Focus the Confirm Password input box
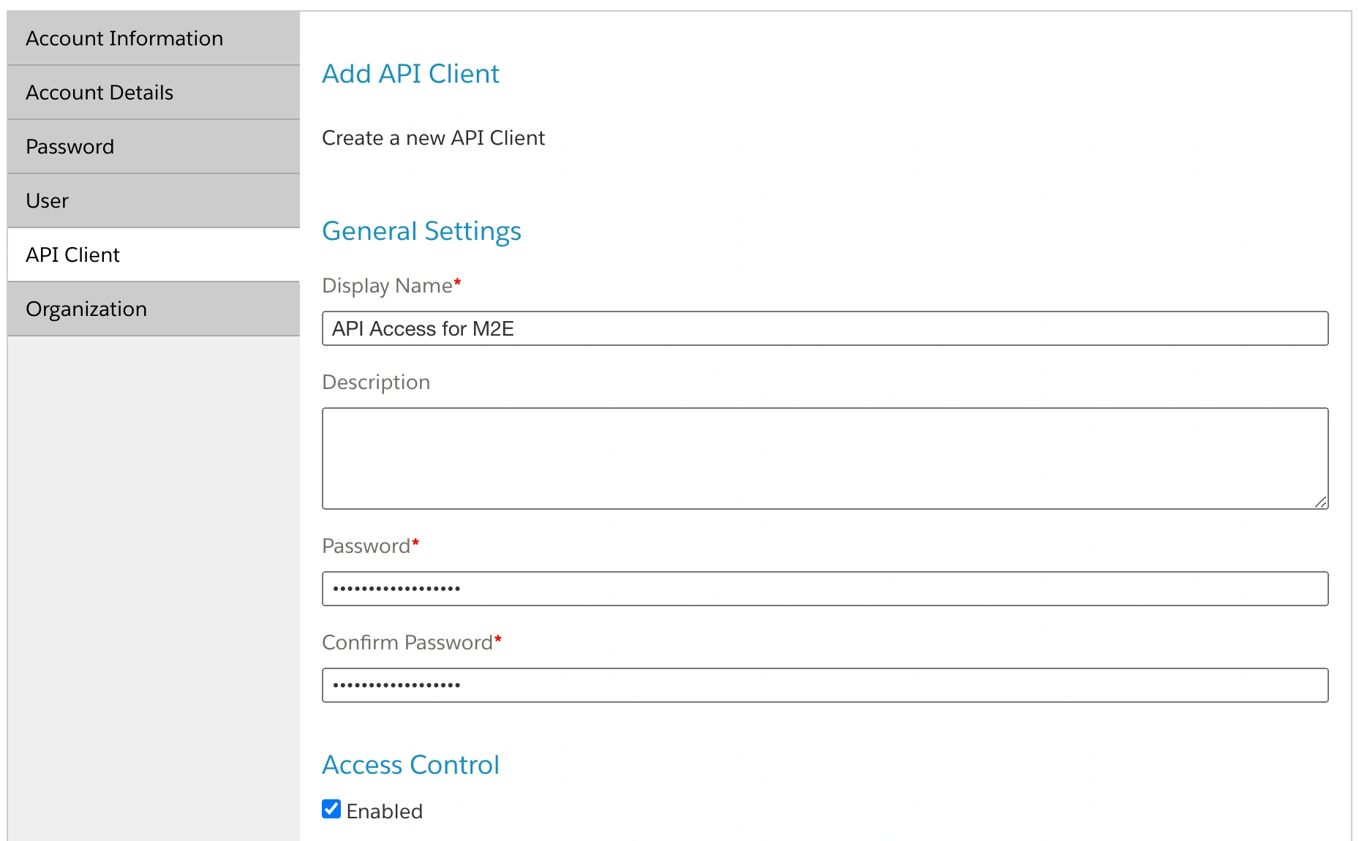Viewport: 1359px width, 841px height. pyautogui.click(x=824, y=685)
